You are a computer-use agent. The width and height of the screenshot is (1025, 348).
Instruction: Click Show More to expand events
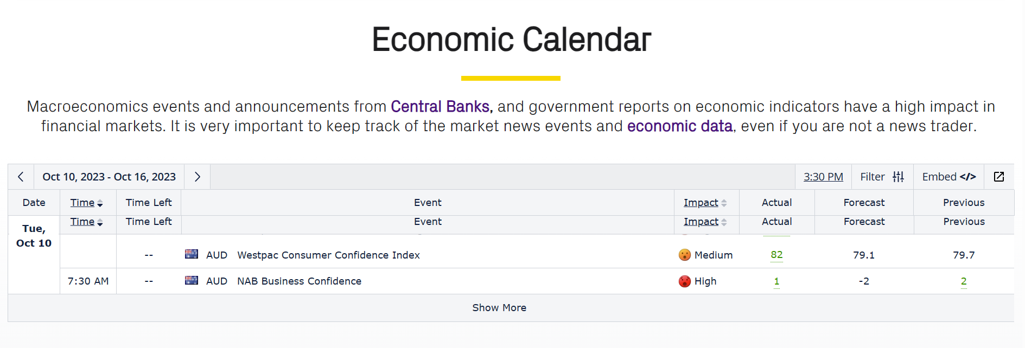coord(499,307)
